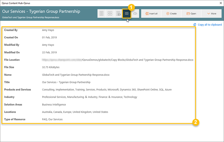Click the Type of Resource label
224x142 pixels.
click(x=15, y=119)
